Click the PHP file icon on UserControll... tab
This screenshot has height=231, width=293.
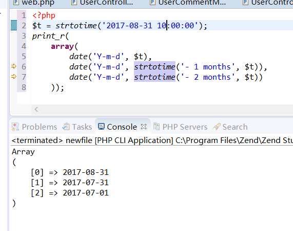pyautogui.click(x=74, y=2)
